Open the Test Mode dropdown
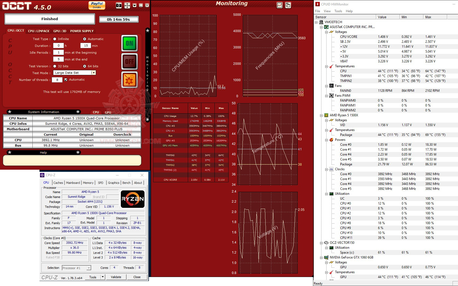This screenshot has height=286, width=458. pos(94,73)
